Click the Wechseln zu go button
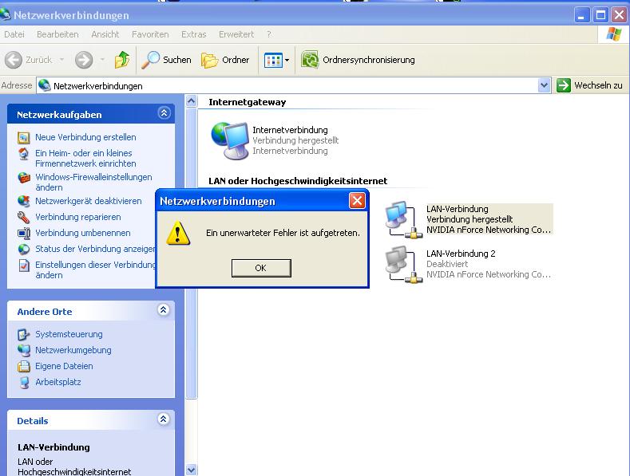The image size is (630, 476). pyautogui.click(x=589, y=85)
